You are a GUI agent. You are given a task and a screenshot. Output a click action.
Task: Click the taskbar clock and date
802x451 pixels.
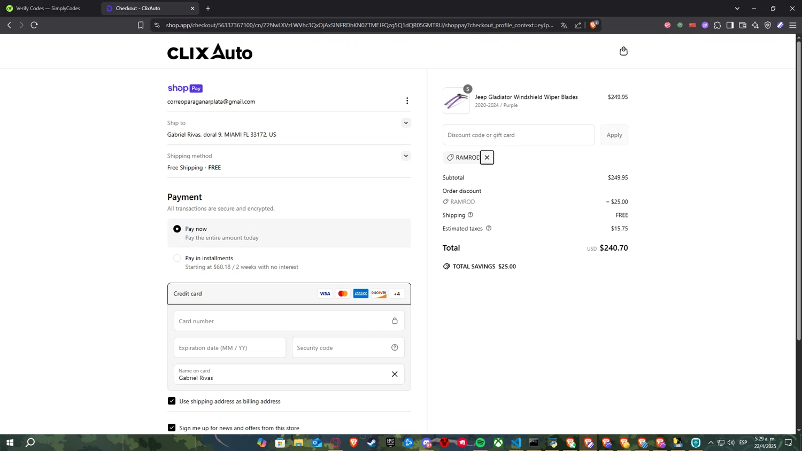765,442
